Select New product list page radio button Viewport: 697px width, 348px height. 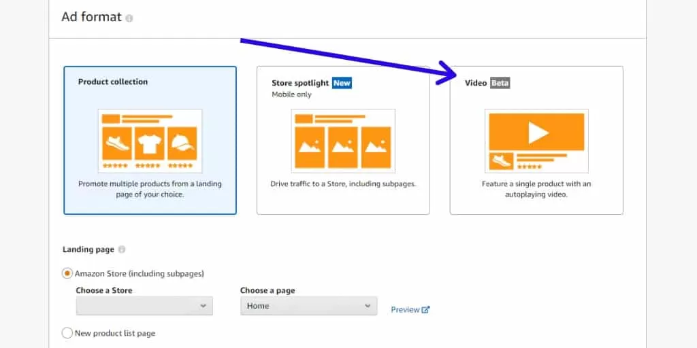pos(67,333)
